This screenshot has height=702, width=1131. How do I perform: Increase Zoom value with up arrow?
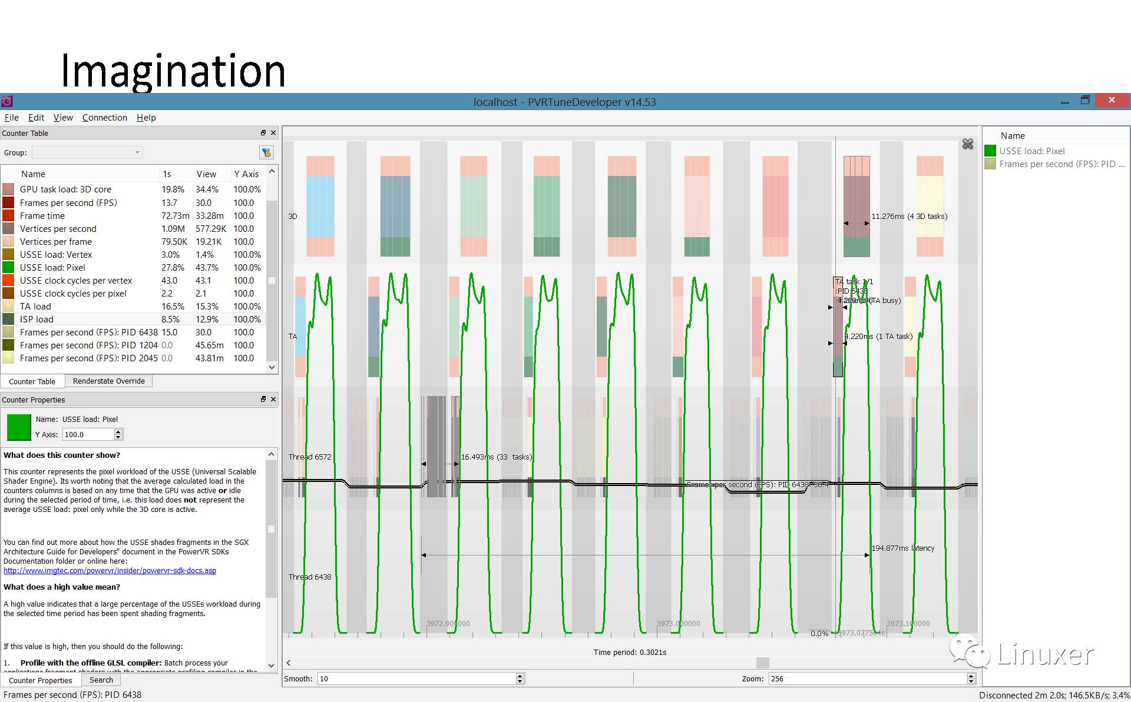tap(971, 676)
